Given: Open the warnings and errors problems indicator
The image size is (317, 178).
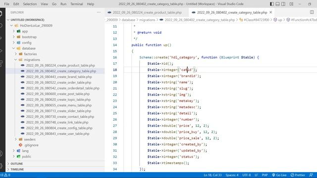Looking at the screenshot, I should tap(5, 175).
